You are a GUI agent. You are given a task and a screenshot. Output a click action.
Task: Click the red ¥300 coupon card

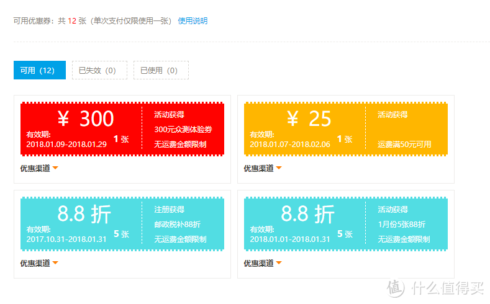coord(122,129)
